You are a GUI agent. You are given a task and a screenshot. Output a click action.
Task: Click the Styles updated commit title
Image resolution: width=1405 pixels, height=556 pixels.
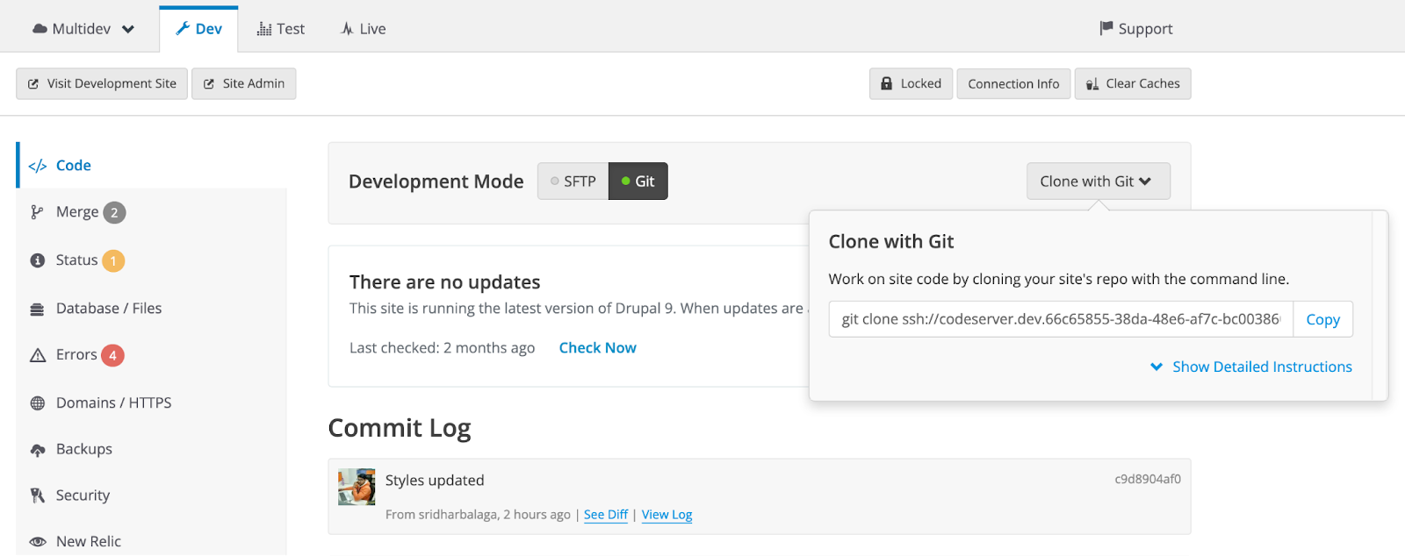tap(435, 481)
